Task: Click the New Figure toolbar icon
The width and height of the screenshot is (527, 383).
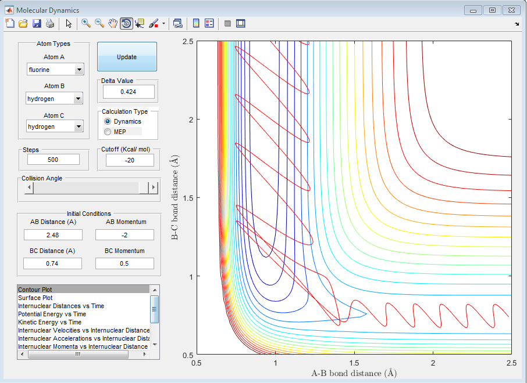Action: (9, 23)
